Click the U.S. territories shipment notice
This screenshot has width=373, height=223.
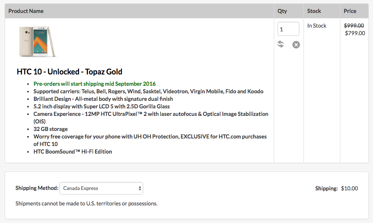[86, 203]
